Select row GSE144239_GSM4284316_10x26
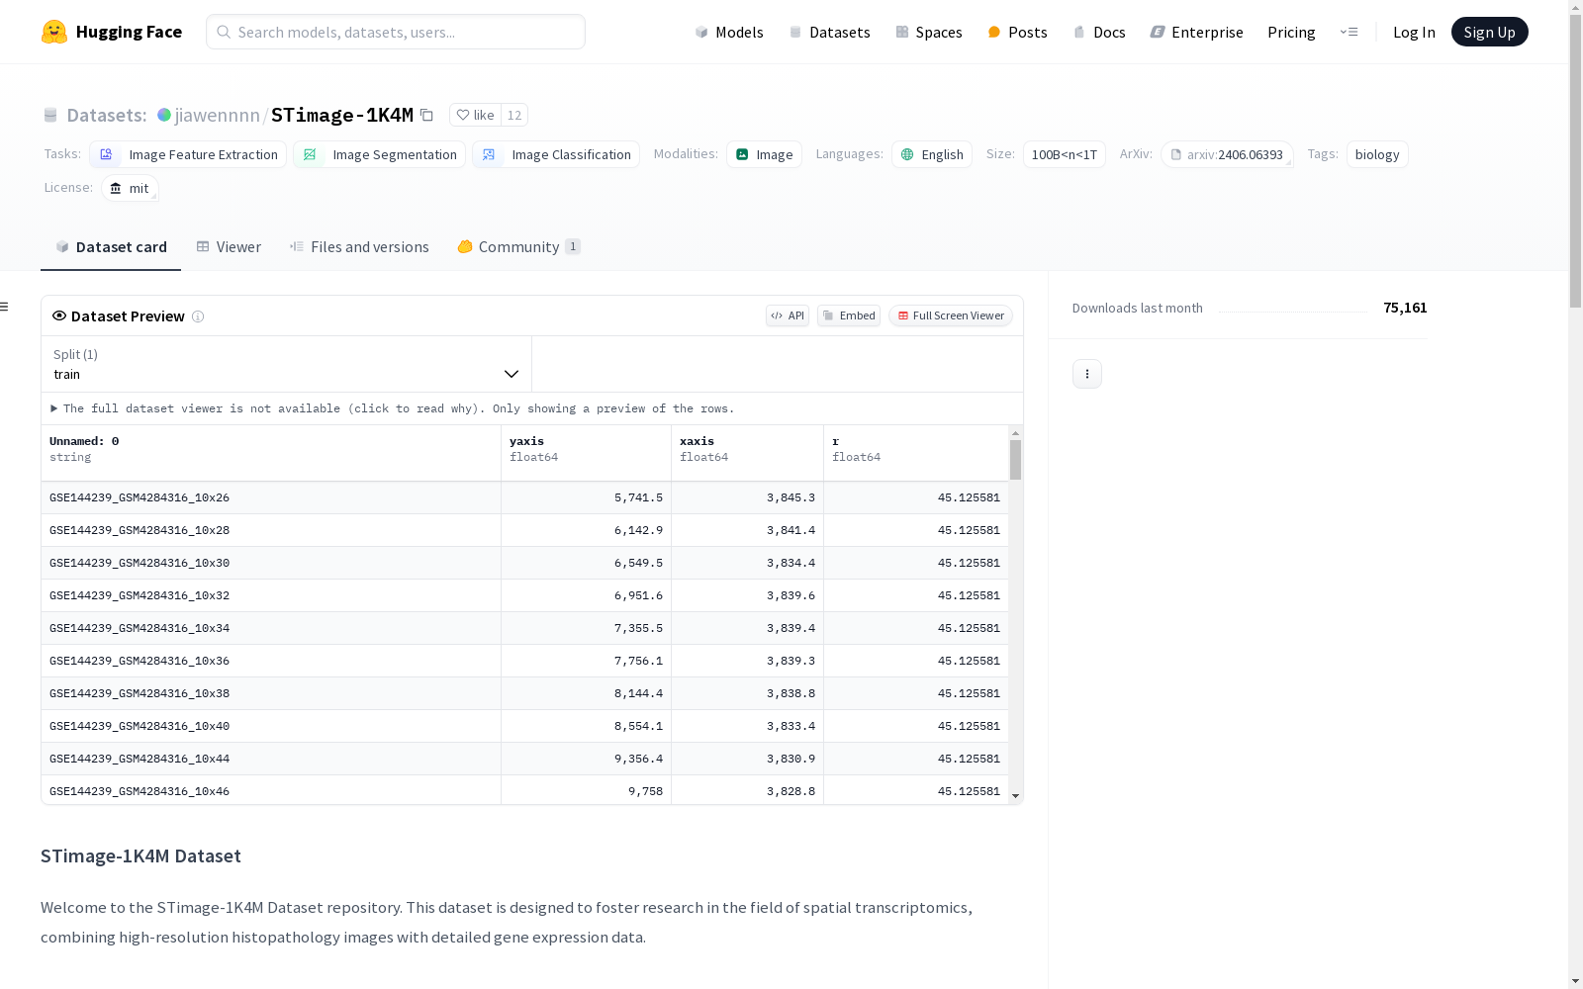 coord(524,497)
